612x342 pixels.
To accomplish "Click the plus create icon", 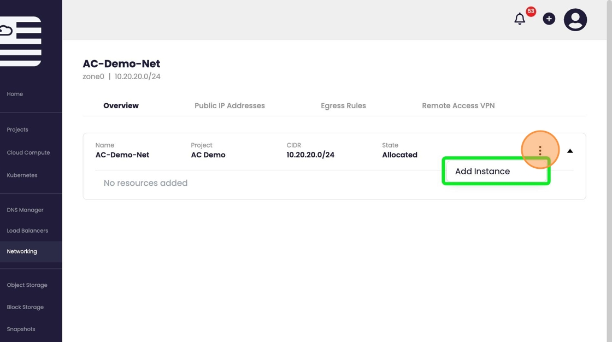I will pyautogui.click(x=549, y=19).
